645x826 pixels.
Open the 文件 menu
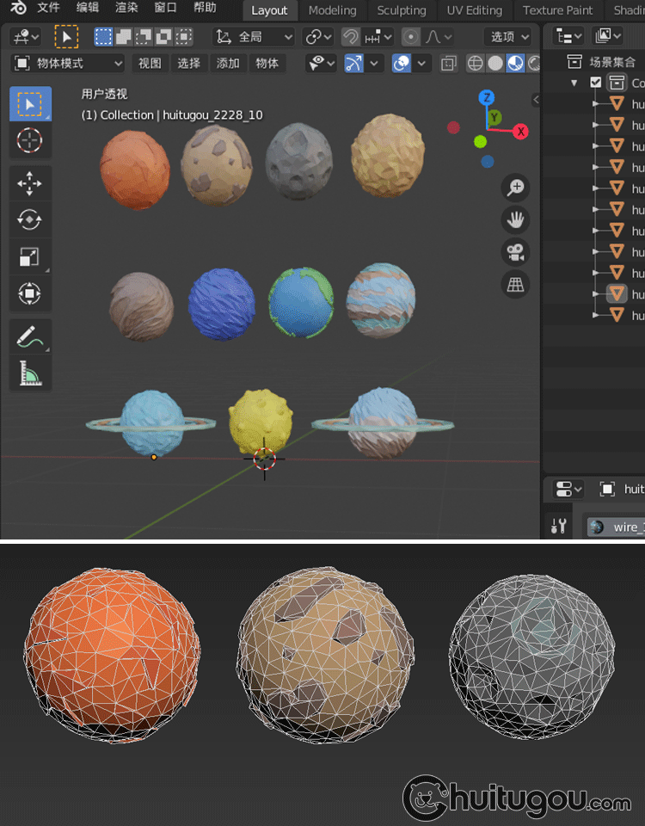[x=49, y=9]
